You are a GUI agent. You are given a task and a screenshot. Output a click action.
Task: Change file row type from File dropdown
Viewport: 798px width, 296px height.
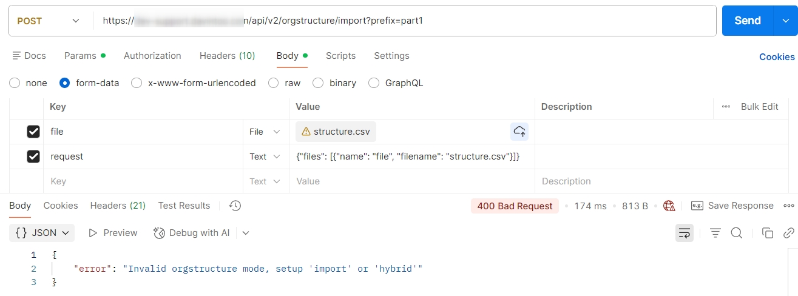tap(265, 132)
